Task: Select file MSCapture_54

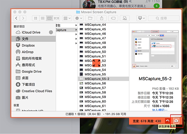Action: (x=103, y=70)
